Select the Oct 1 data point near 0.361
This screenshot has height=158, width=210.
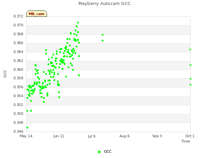pyautogui.click(x=190, y=65)
